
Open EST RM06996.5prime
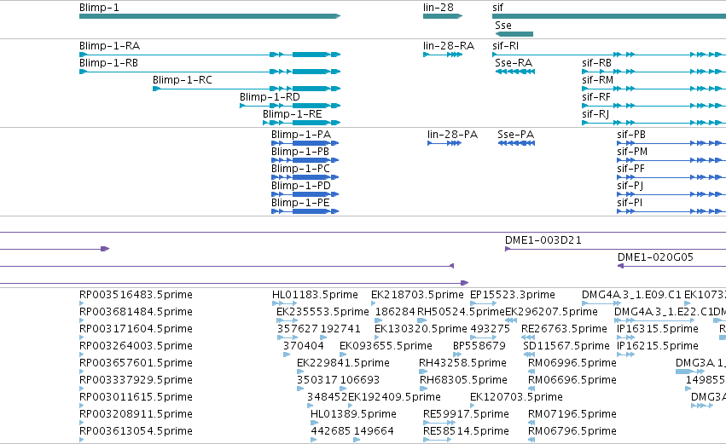[x=572, y=362]
